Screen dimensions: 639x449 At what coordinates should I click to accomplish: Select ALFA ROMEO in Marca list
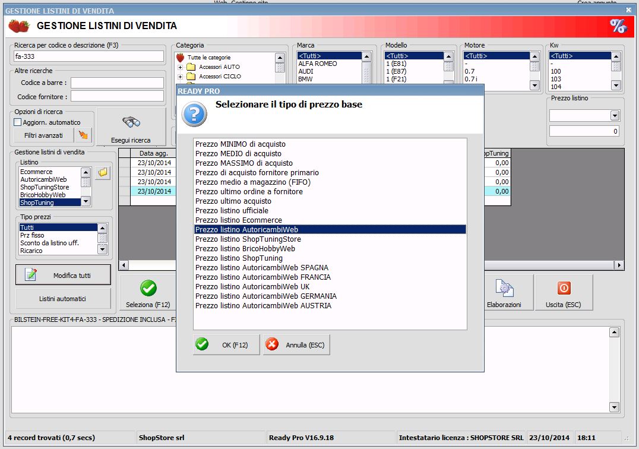(x=329, y=64)
